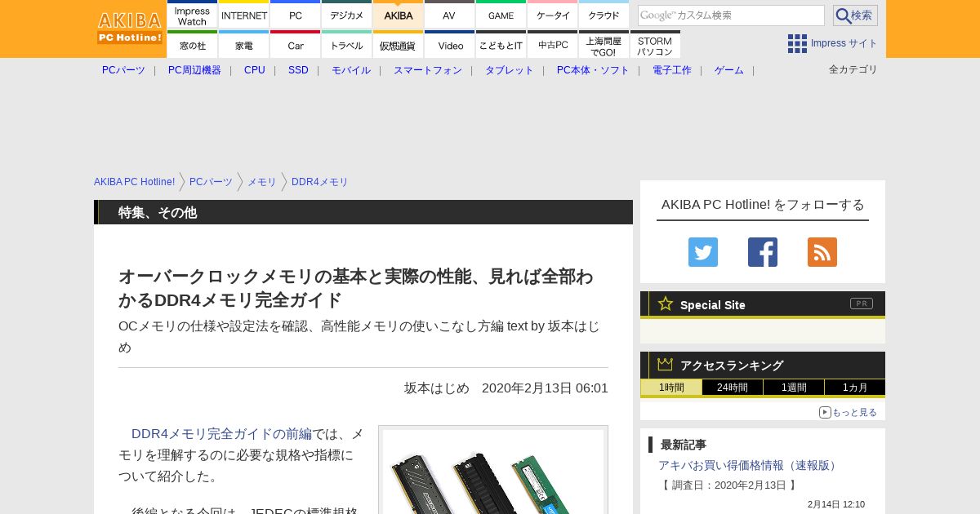Open the AV site tab

click(450, 14)
